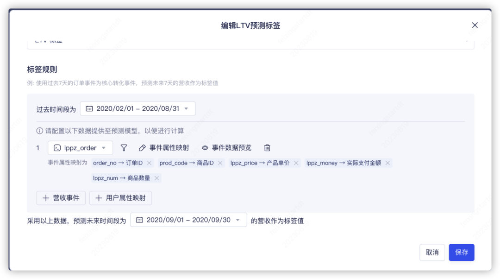The image size is (500, 279).
Task: Remove the lppz_num → 商品数量 mapping
Action: point(156,178)
